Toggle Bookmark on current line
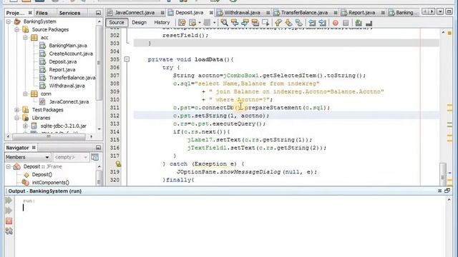This screenshot has width=458, height=257. pos(299,22)
